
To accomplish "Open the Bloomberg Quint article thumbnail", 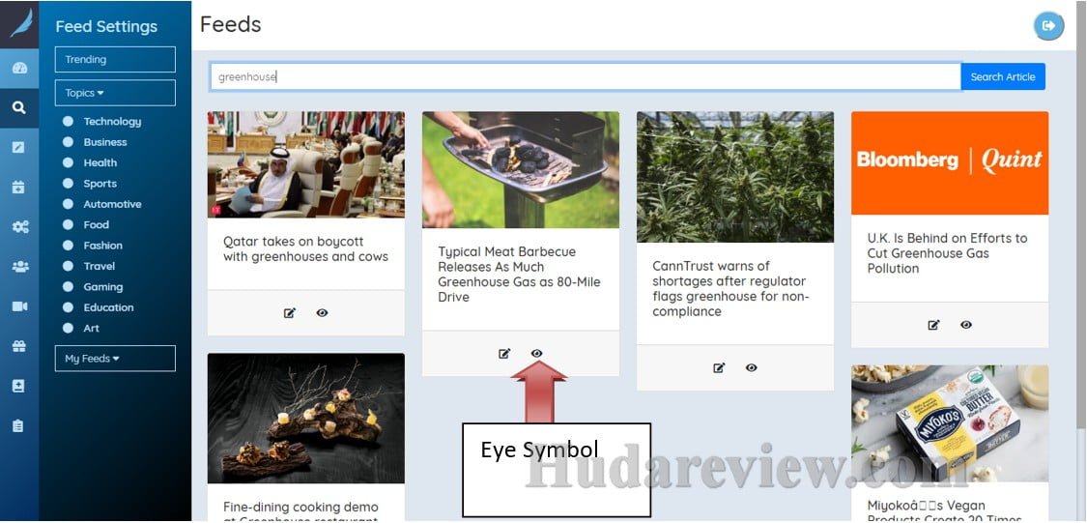I will [x=950, y=163].
